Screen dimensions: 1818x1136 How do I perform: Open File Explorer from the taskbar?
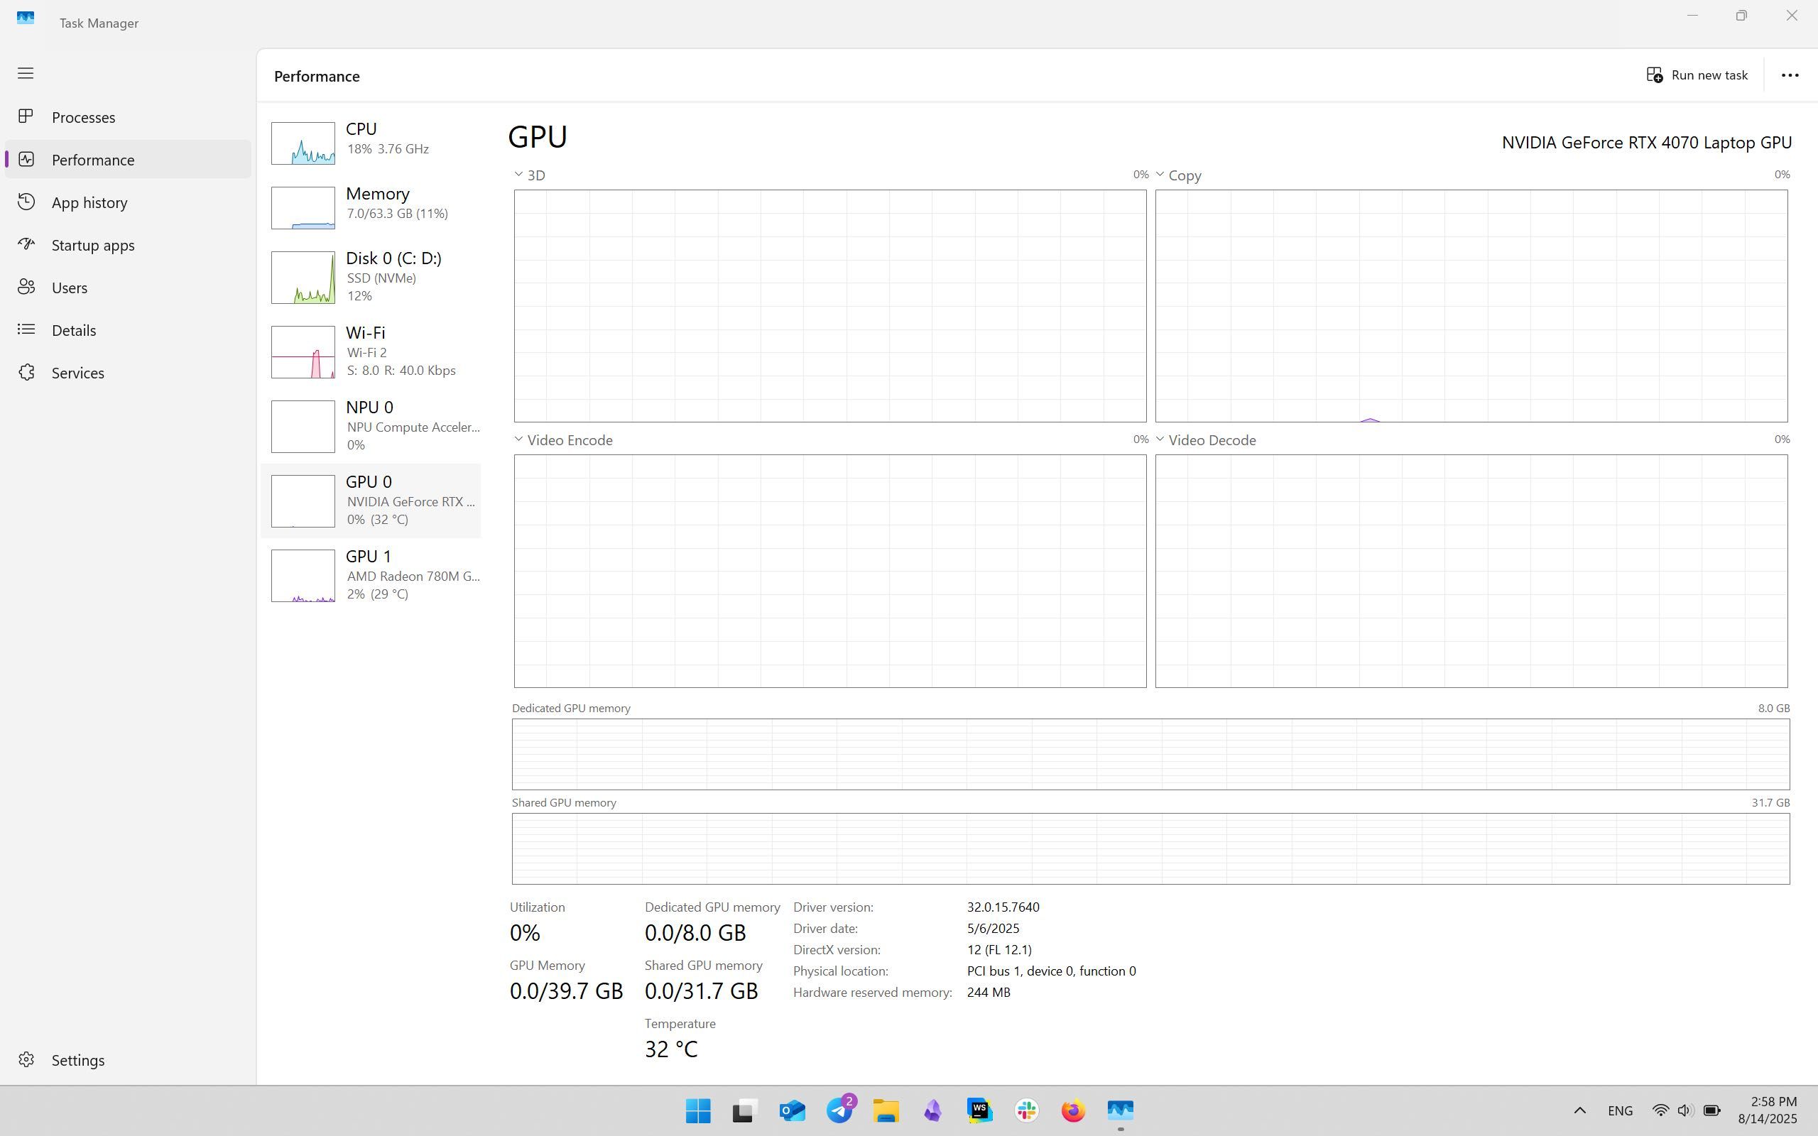(886, 1110)
